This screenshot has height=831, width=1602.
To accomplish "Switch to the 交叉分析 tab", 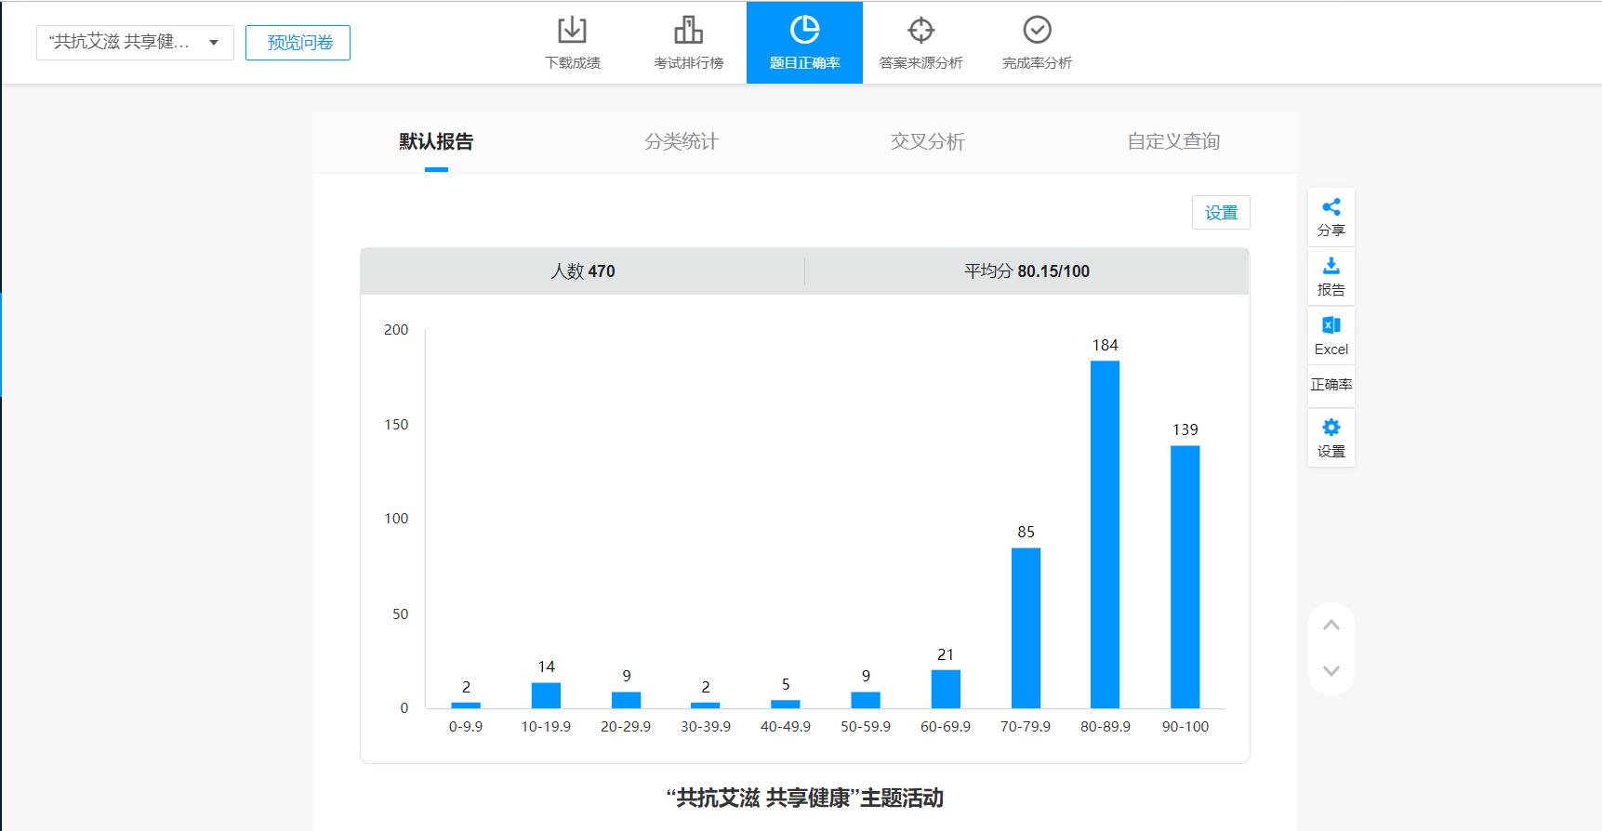I will (927, 141).
